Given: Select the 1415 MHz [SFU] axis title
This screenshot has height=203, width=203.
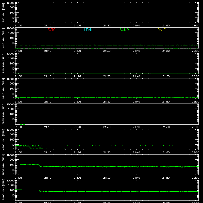Looking at the screenshot, I should click(3, 89).
